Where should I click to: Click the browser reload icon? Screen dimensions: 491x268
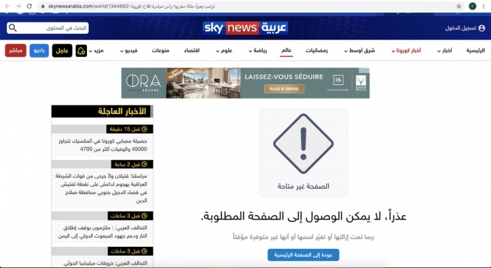(31, 6)
